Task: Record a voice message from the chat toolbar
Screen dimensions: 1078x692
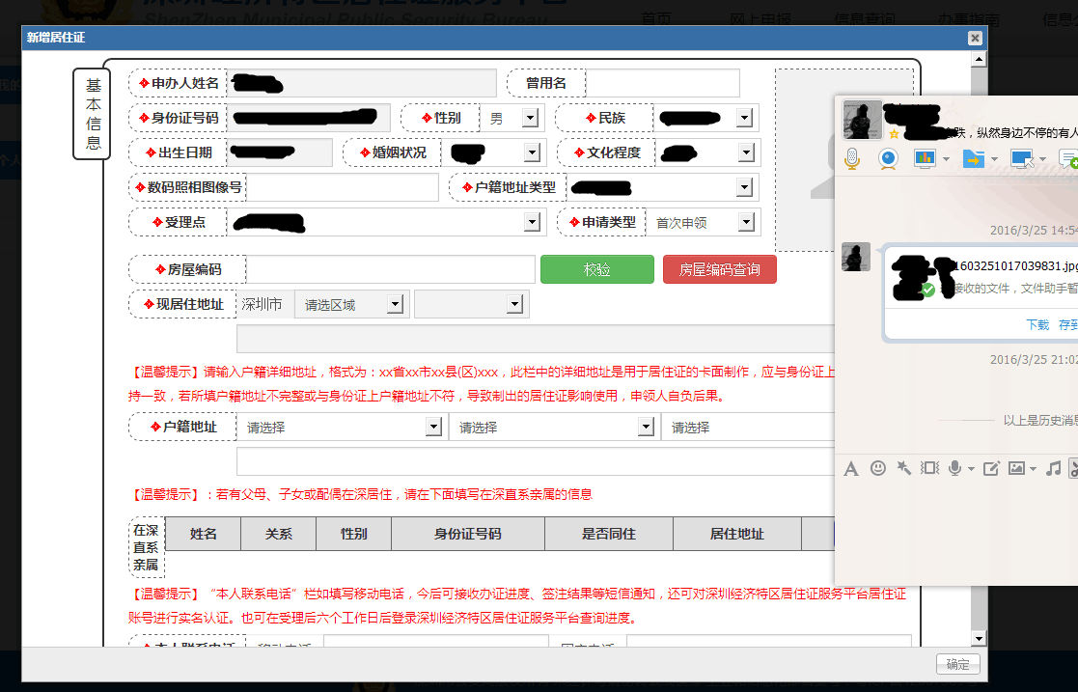Action: pos(954,468)
